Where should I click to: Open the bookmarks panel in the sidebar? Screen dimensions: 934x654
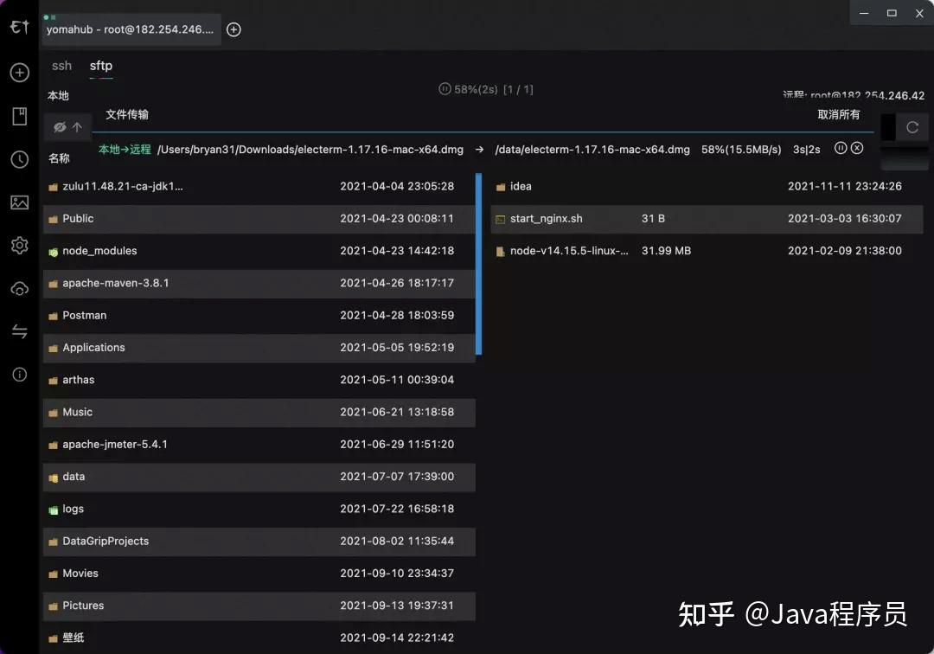coord(19,116)
